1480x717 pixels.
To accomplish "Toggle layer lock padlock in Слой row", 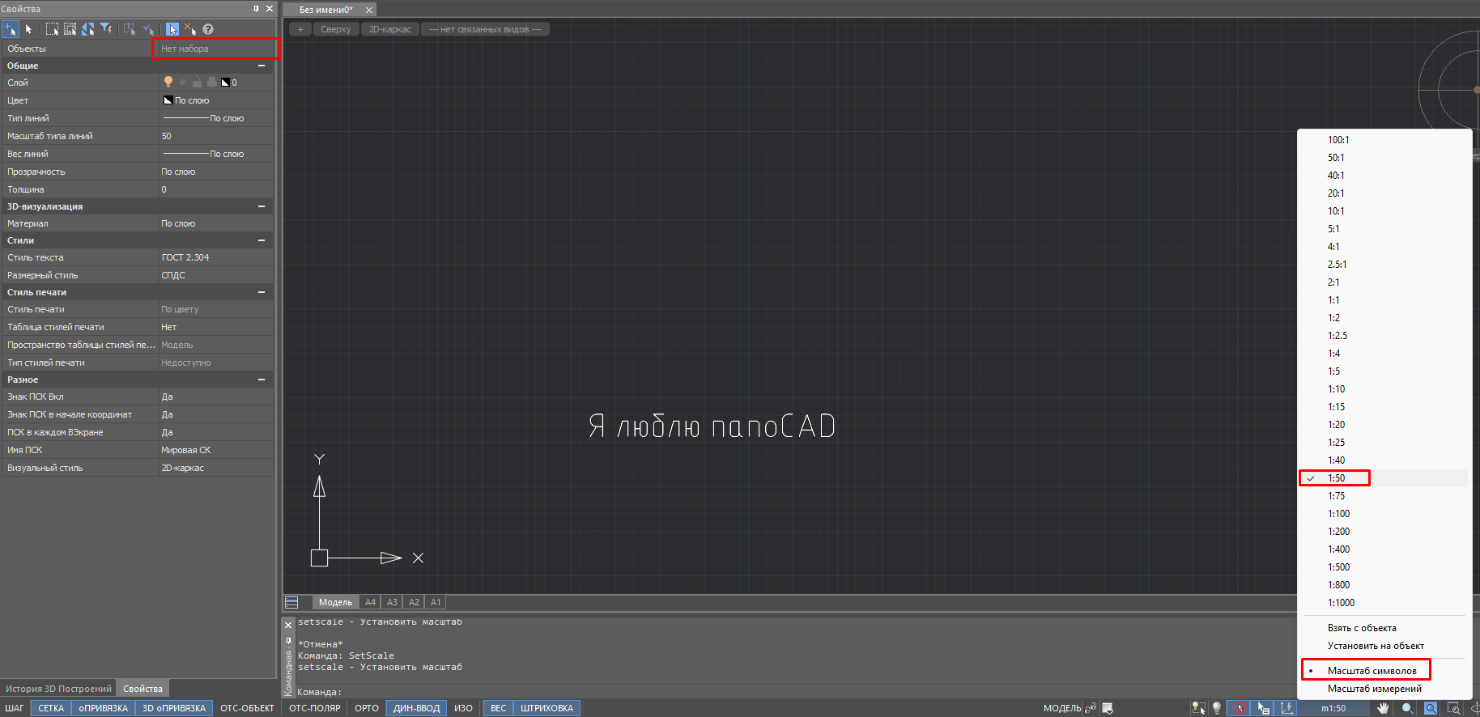I will coord(197,82).
